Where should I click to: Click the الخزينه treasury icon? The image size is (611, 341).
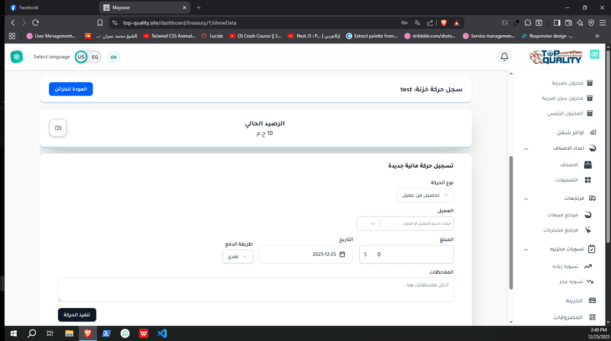tap(593, 300)
